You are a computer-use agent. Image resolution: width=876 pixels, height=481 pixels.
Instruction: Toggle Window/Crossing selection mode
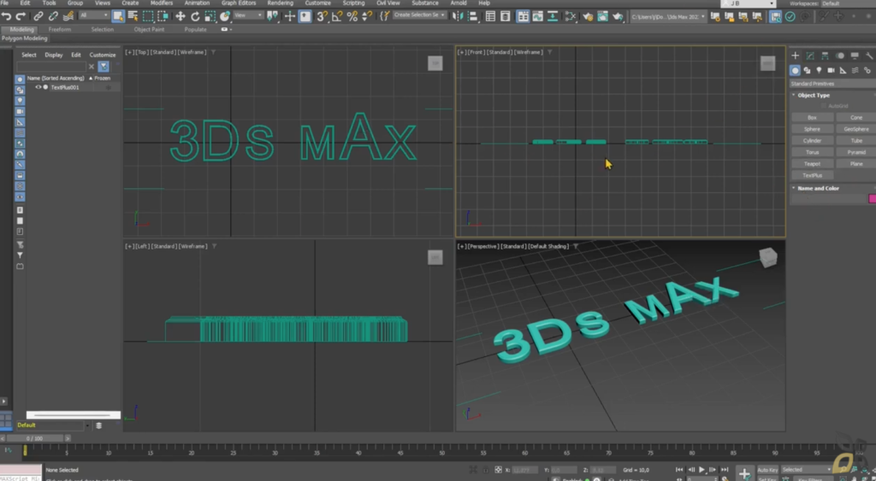click(x=163, y=16)
